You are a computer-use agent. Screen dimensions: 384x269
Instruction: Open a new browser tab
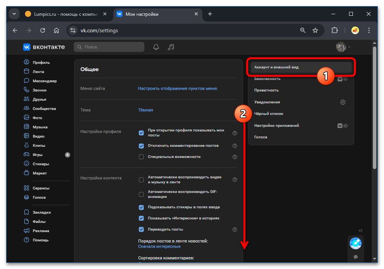point(210,14)
